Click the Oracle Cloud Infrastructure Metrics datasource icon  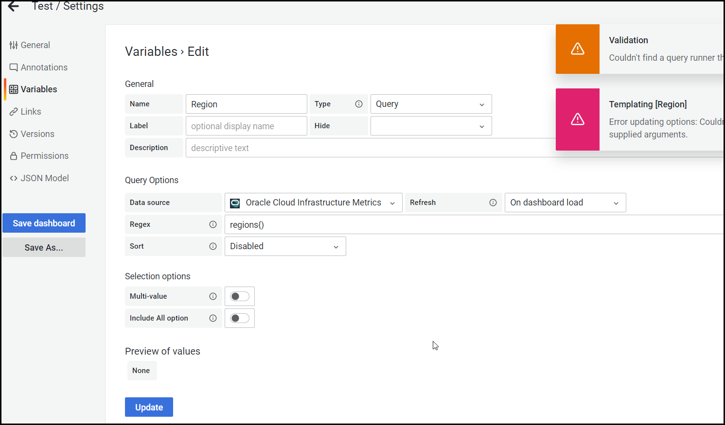pos(235,203)
